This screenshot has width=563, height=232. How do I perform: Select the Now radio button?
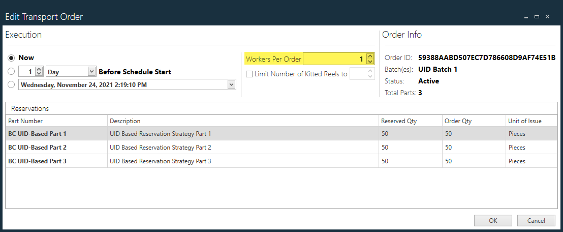[11, 58]
